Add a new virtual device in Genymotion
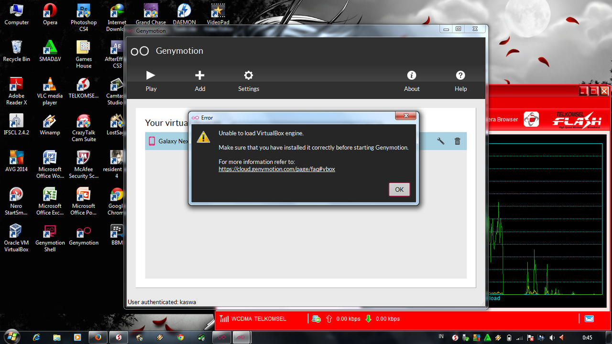The width and height of the screenshot is (612, 344). (x=200, y=75)
